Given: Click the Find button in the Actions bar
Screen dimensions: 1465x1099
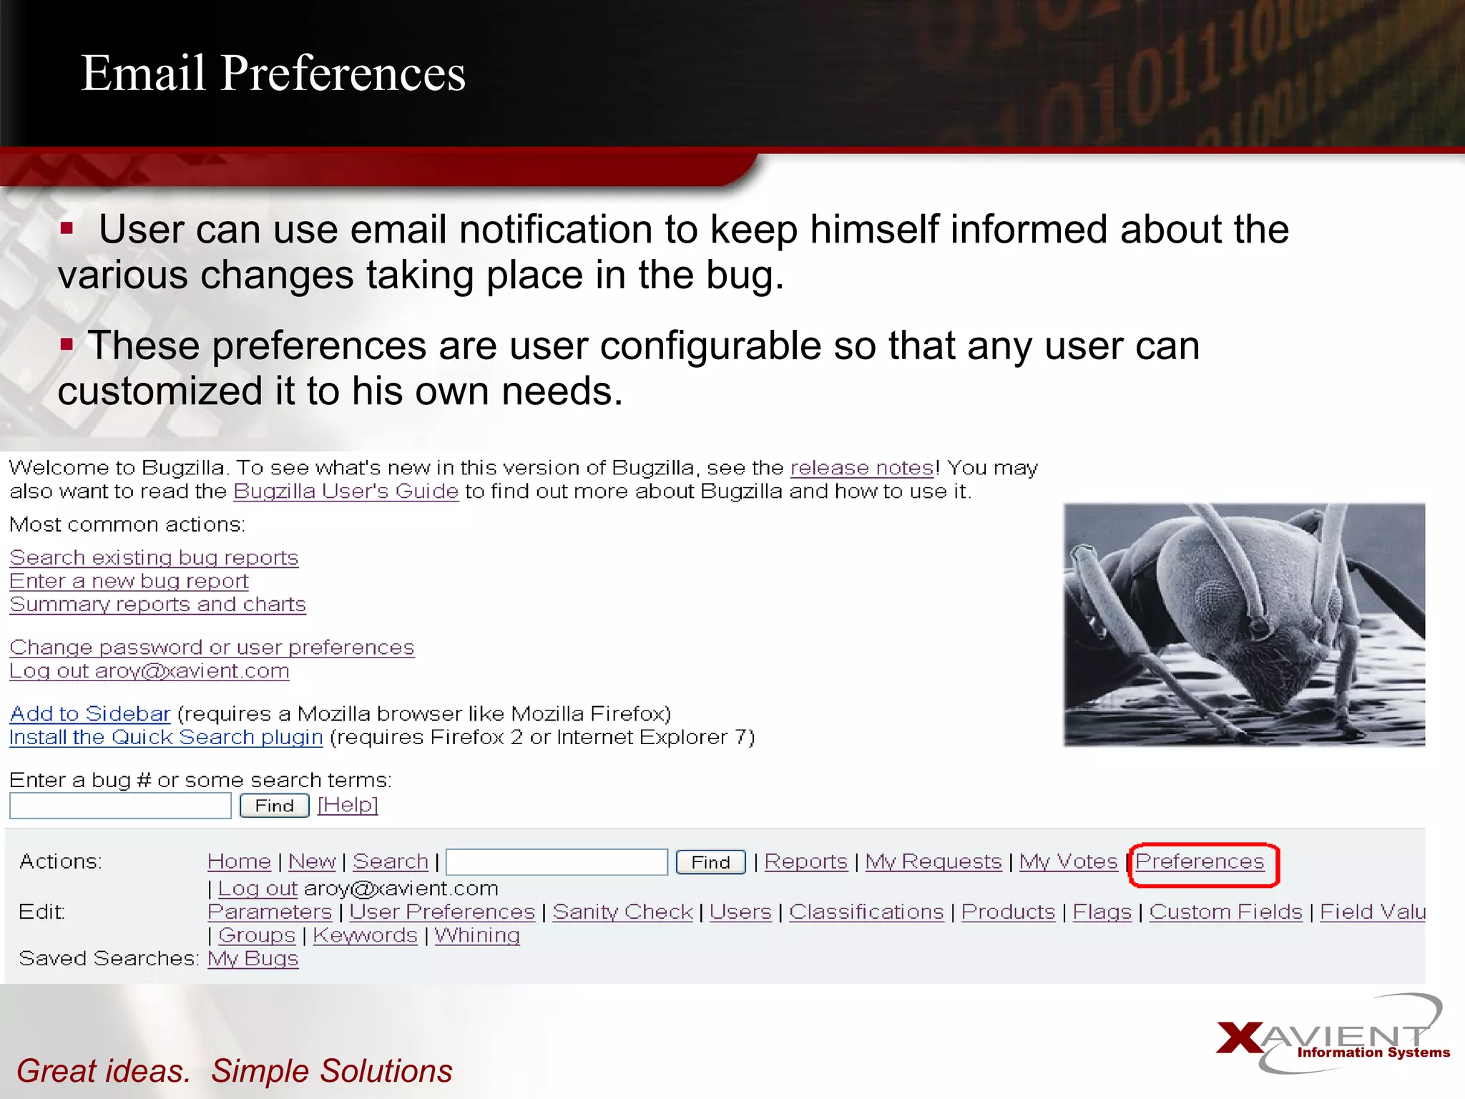Looking at the screenshot, I should click(x=710, y=862).
